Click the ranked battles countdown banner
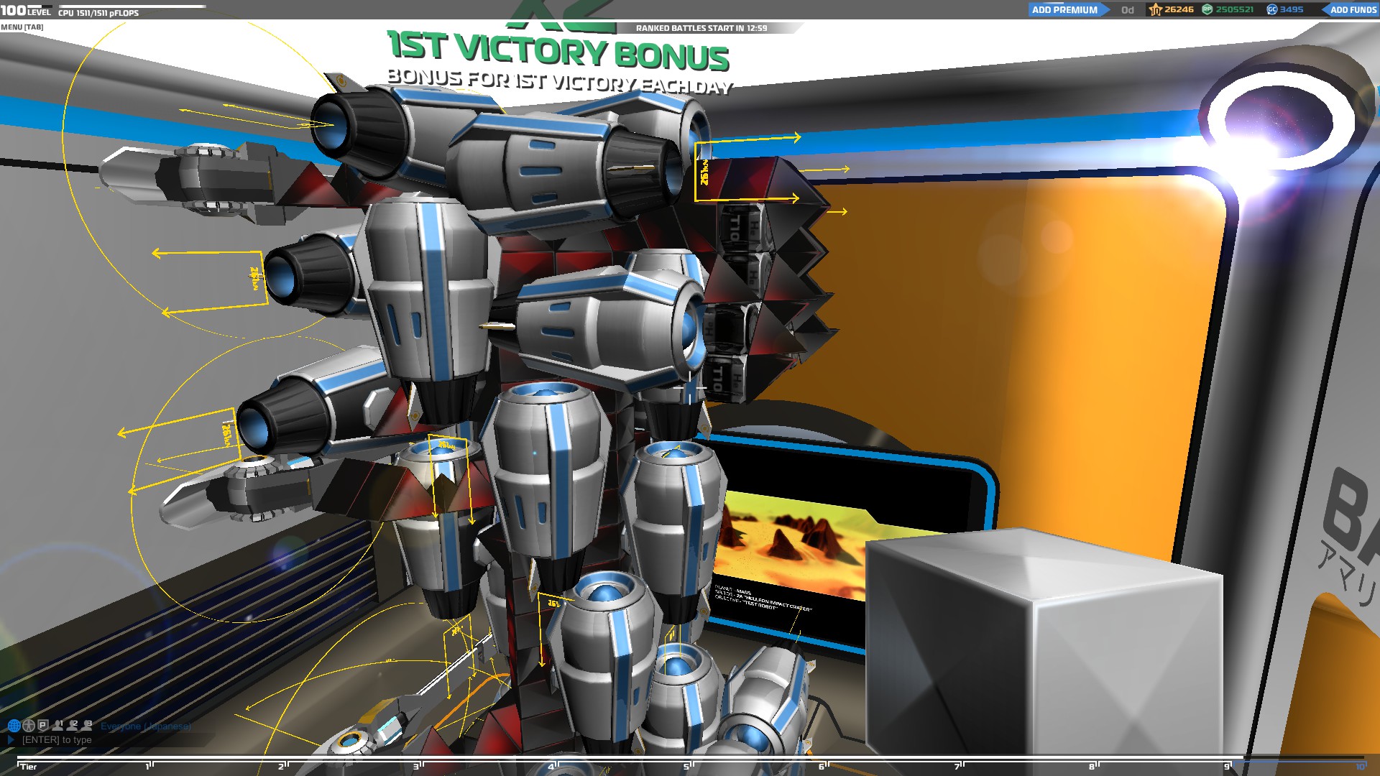This screenshot has height=776, width=1380. click(702, 28)
